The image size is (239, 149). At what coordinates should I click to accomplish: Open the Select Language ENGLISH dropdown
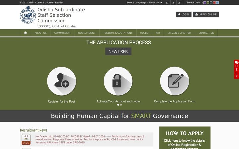point(155,2)
